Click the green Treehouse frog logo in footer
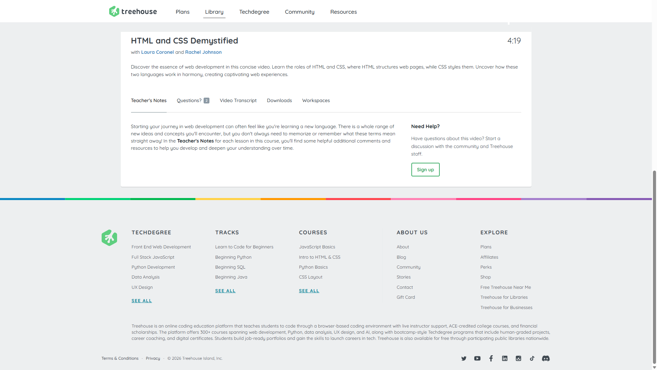The height and width of the screenshot is (370, 657). [109, 237]
